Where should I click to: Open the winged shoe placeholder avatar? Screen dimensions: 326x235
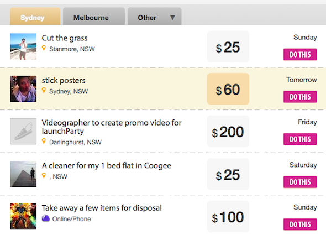click(x=23, y=131)
